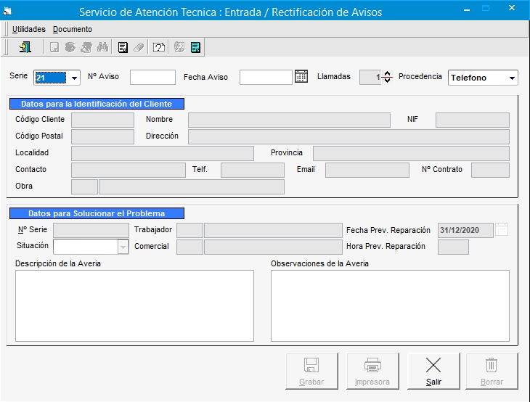Click the Trabajador code field

pos(190,230)
